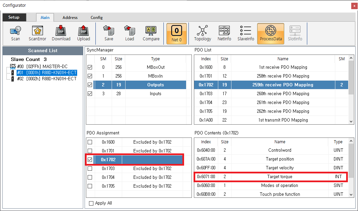Switch to the Config tab
This screenshot has width=358, height=211.
click(96, 18)
